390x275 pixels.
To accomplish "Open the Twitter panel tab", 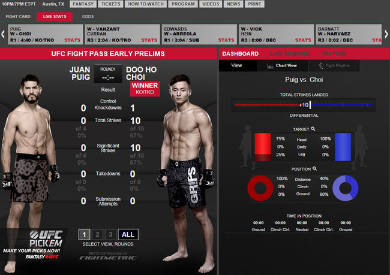I will click(334, 54).
